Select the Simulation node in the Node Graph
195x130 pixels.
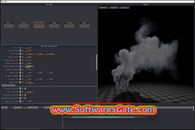[24, 25]
